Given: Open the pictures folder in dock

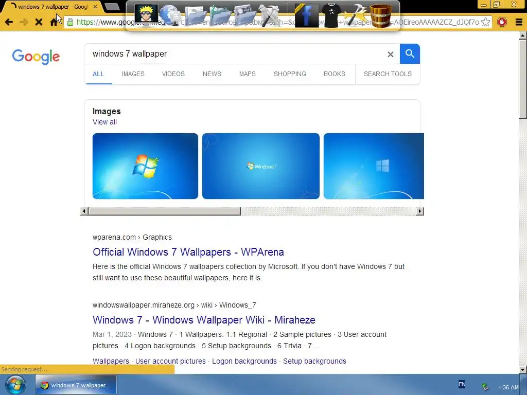Looking at the screenshot, I should (x=245, y=15).
